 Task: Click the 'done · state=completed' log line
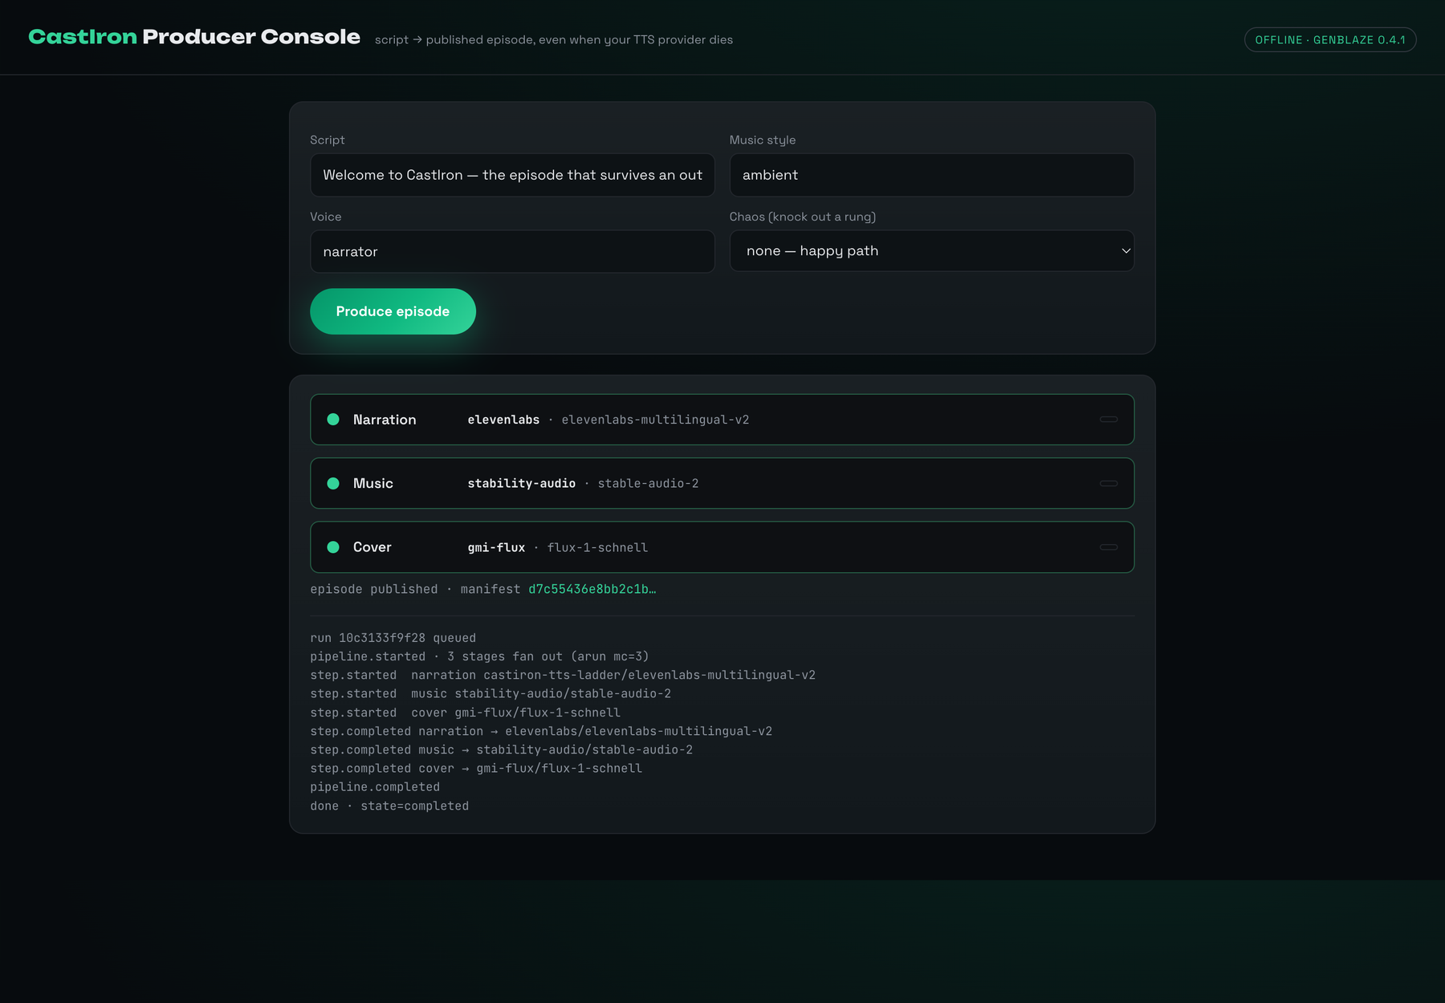389,806
